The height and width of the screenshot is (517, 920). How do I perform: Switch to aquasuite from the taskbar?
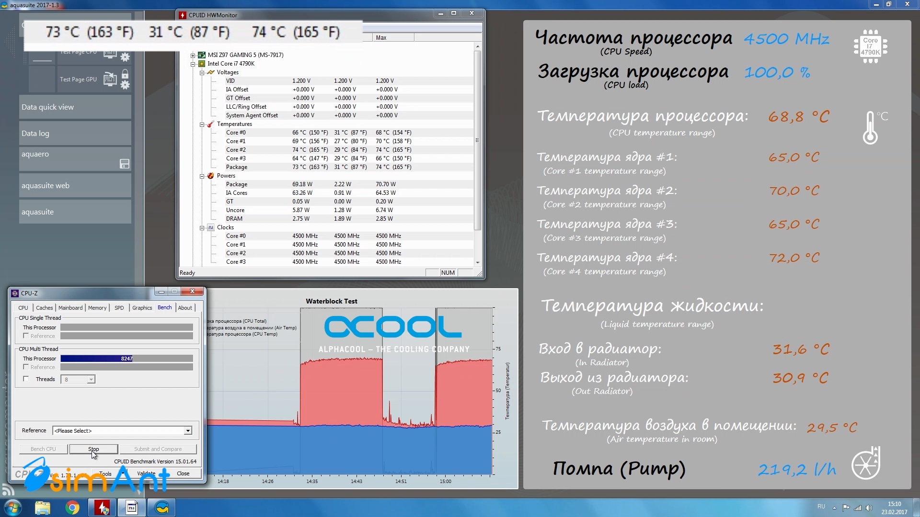(x=162, y=507)
